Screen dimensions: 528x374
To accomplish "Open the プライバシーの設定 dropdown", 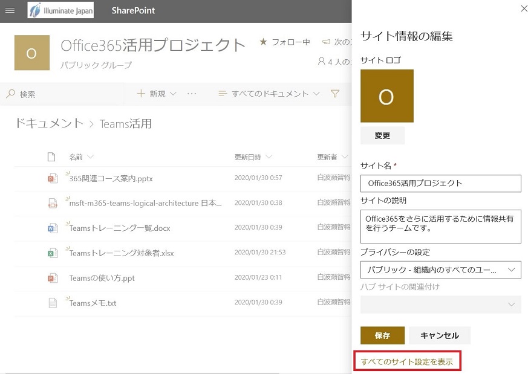I will (440, 269).
